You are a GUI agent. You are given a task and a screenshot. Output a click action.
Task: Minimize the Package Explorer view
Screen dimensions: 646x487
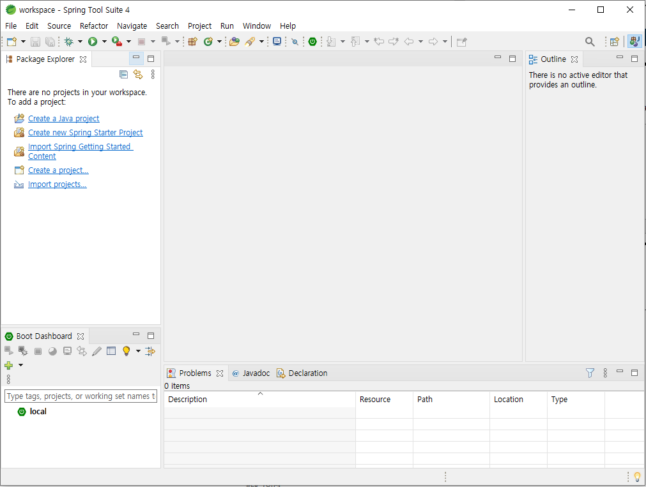click(x=136, y=57)
